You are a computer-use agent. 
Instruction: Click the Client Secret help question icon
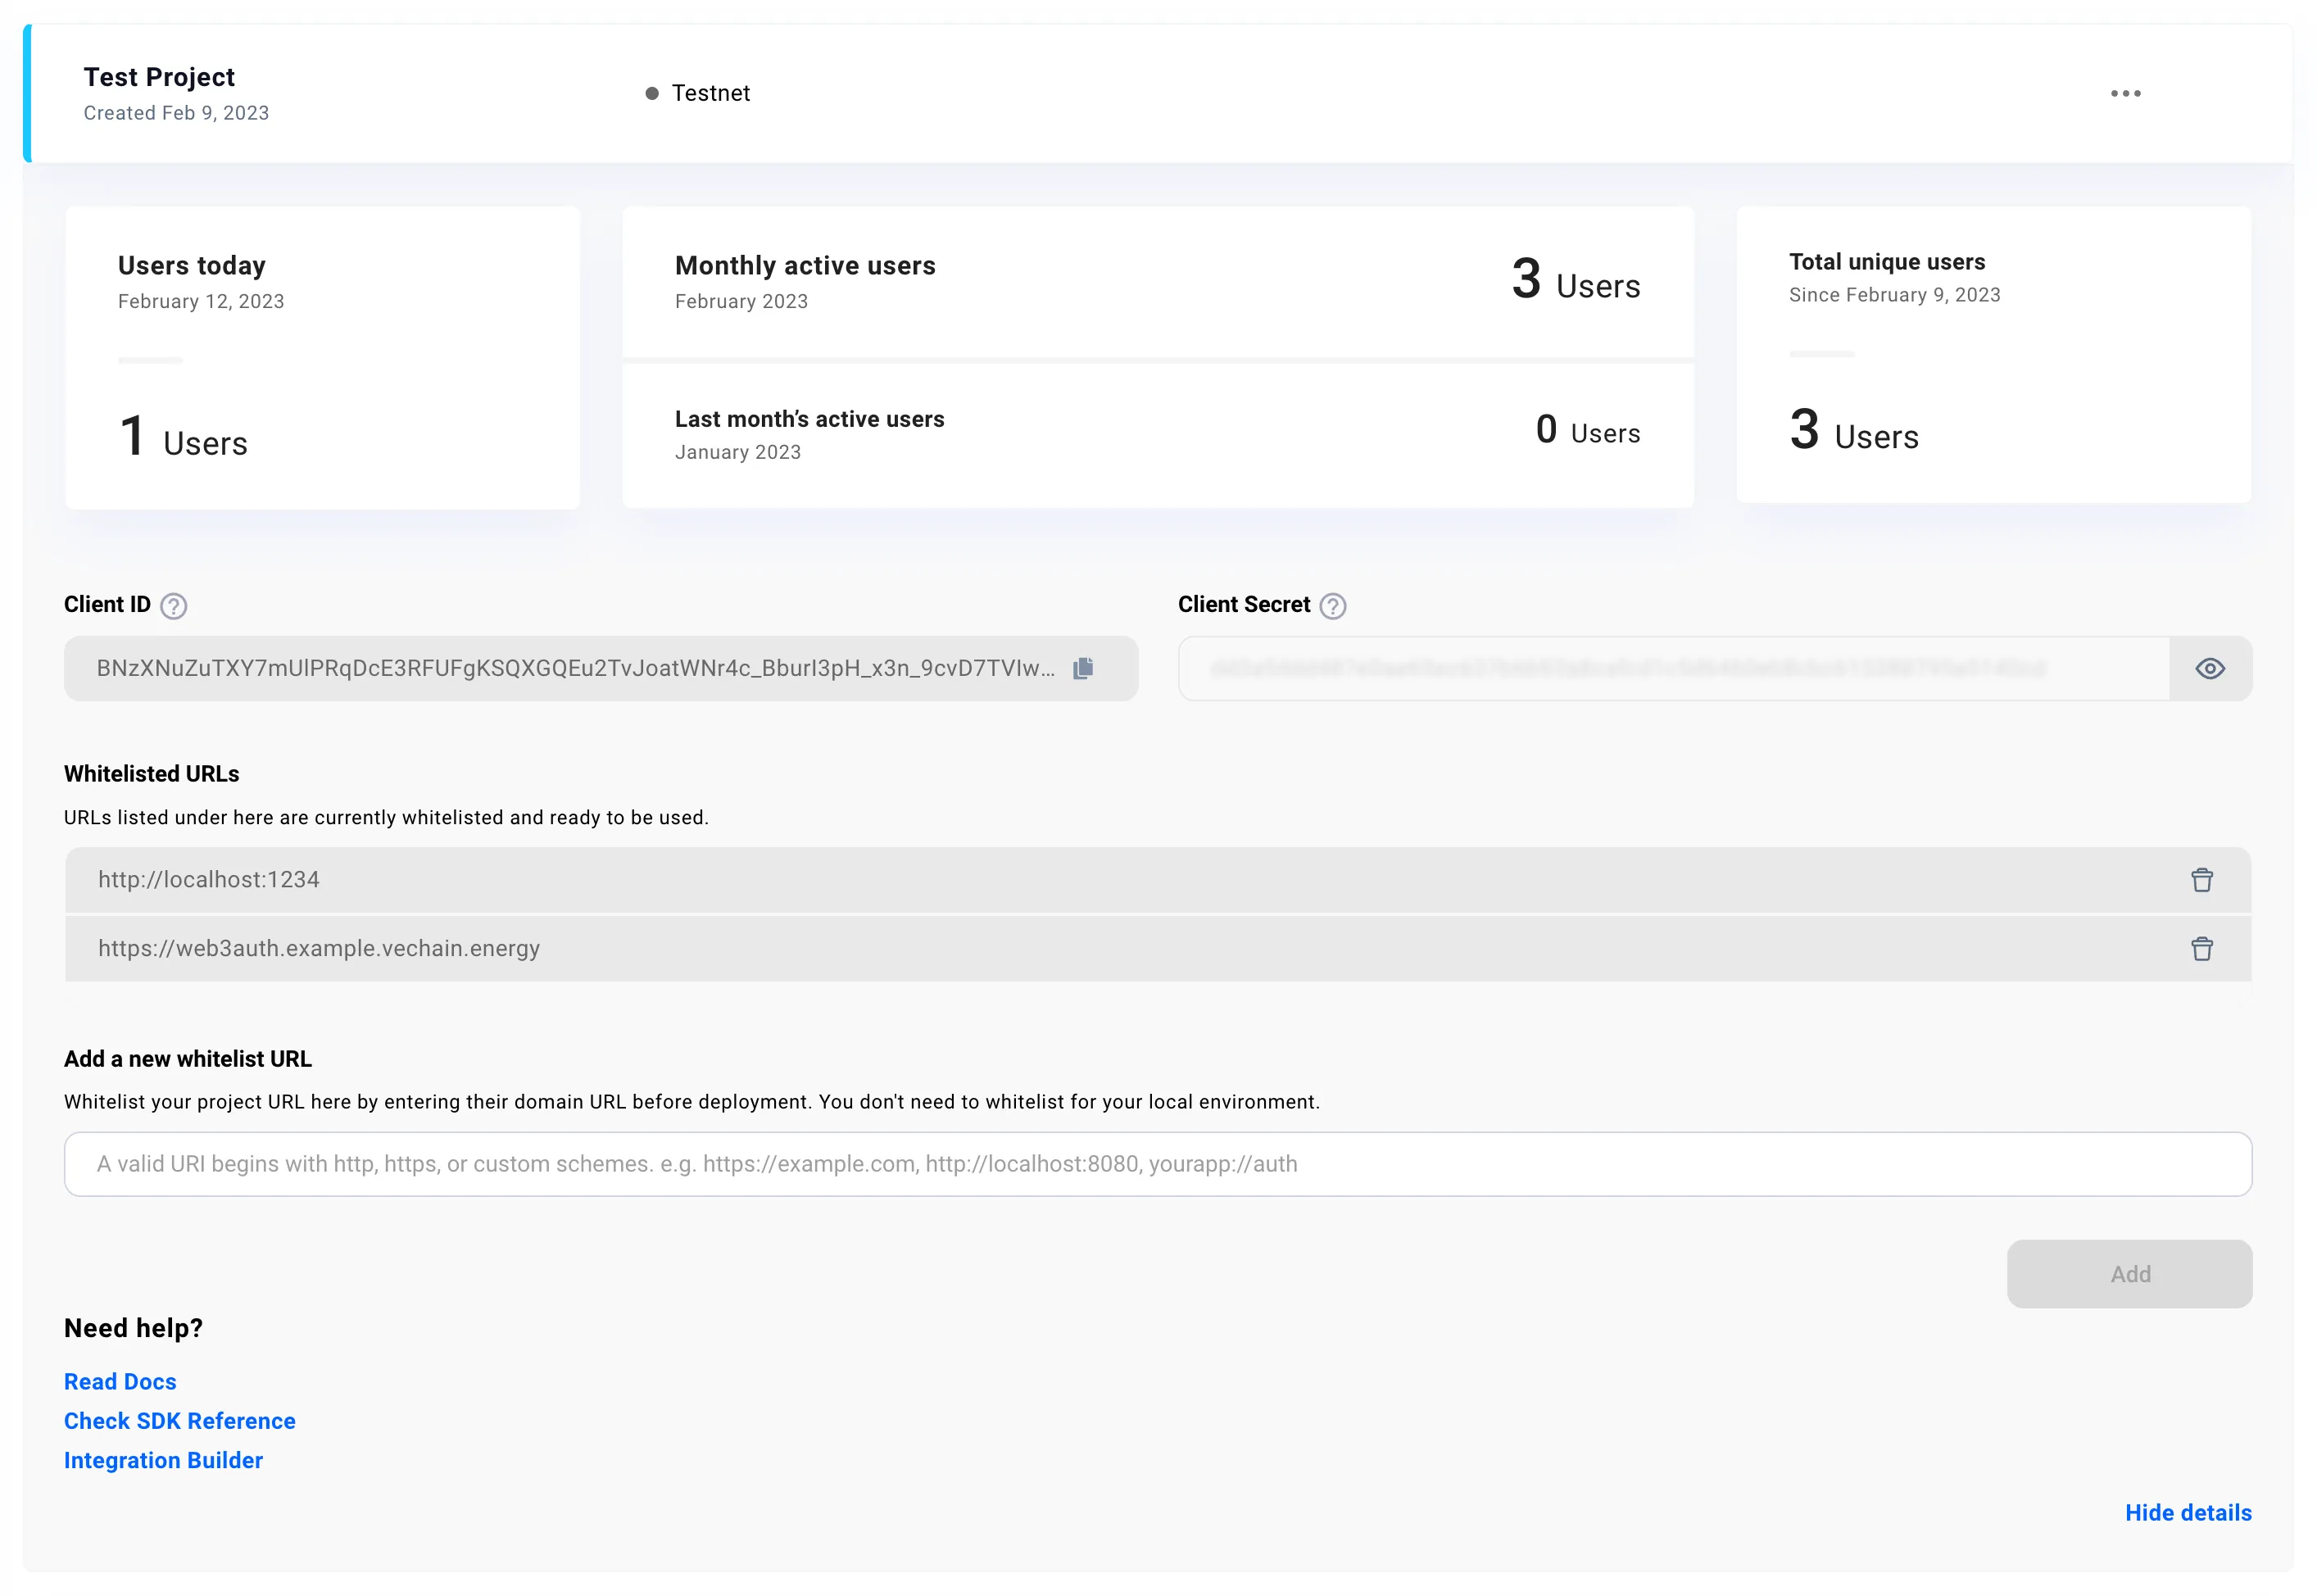coord(1332,606)
